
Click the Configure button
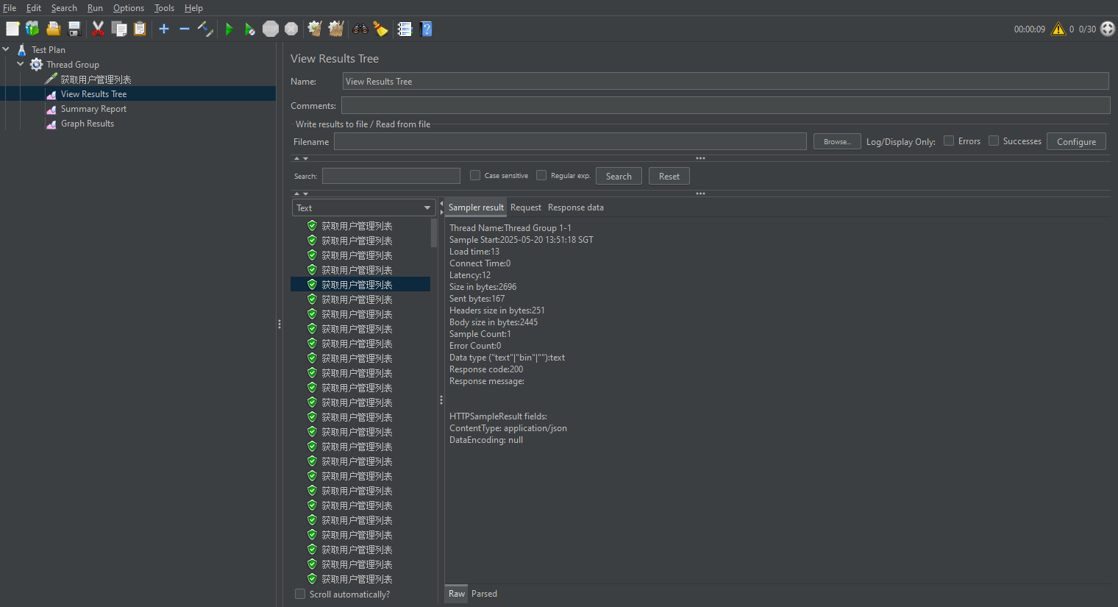coord(1076,141)
